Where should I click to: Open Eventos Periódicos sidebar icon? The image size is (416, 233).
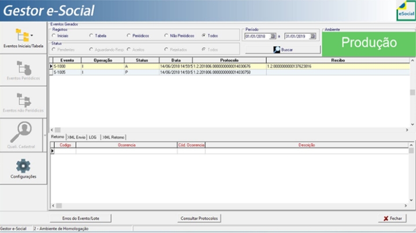pos(24,68)
